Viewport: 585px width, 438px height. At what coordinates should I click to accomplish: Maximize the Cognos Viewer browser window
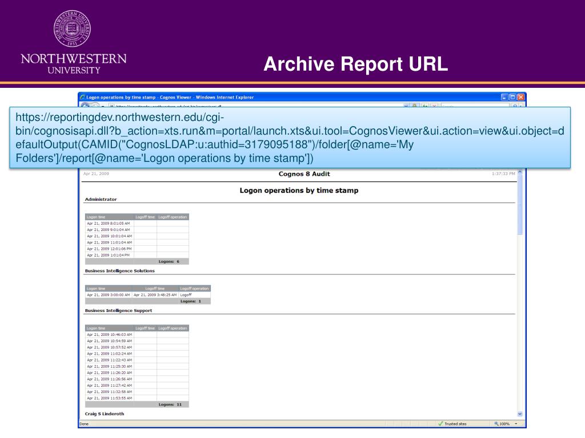[512, 97]
